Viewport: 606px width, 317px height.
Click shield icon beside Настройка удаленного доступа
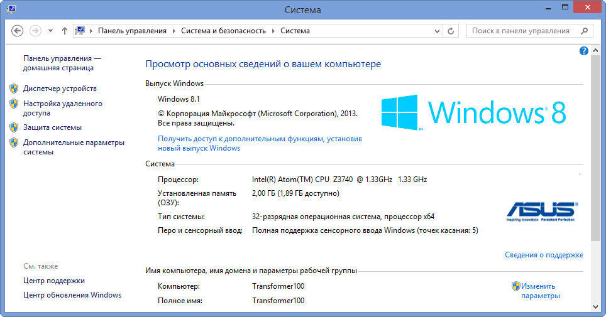[x=14, y=104]
